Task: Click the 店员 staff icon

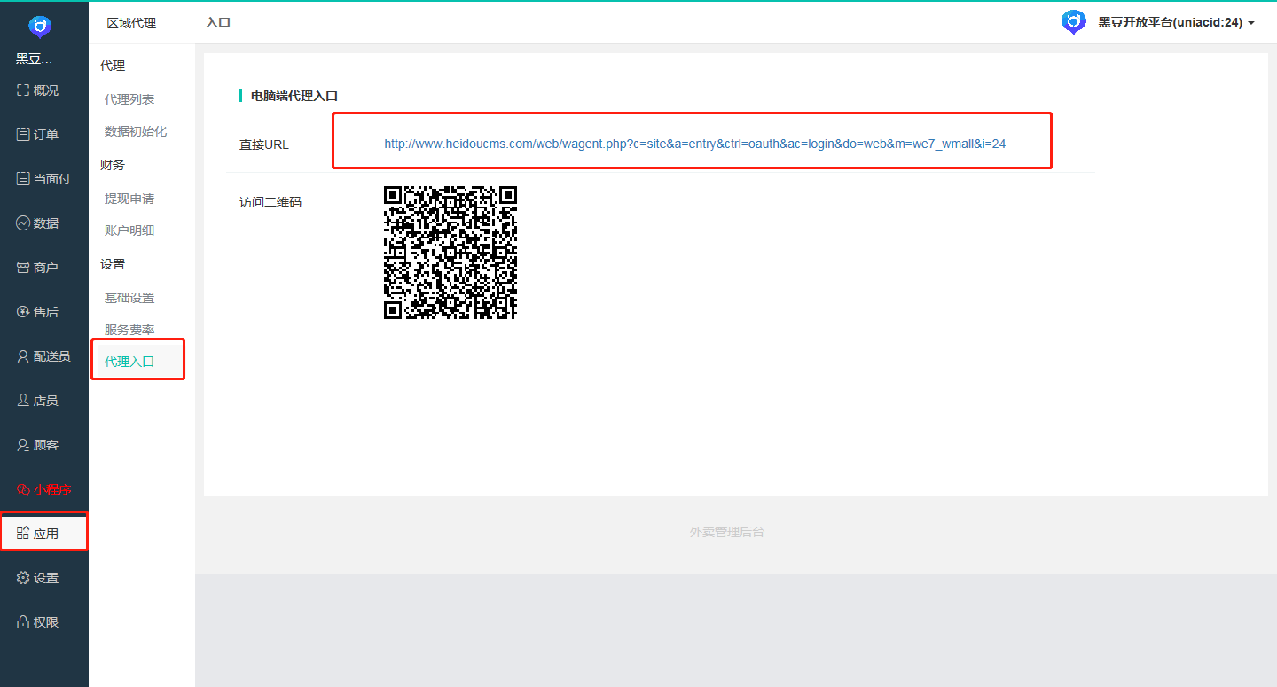Action: tap(23, 401)
